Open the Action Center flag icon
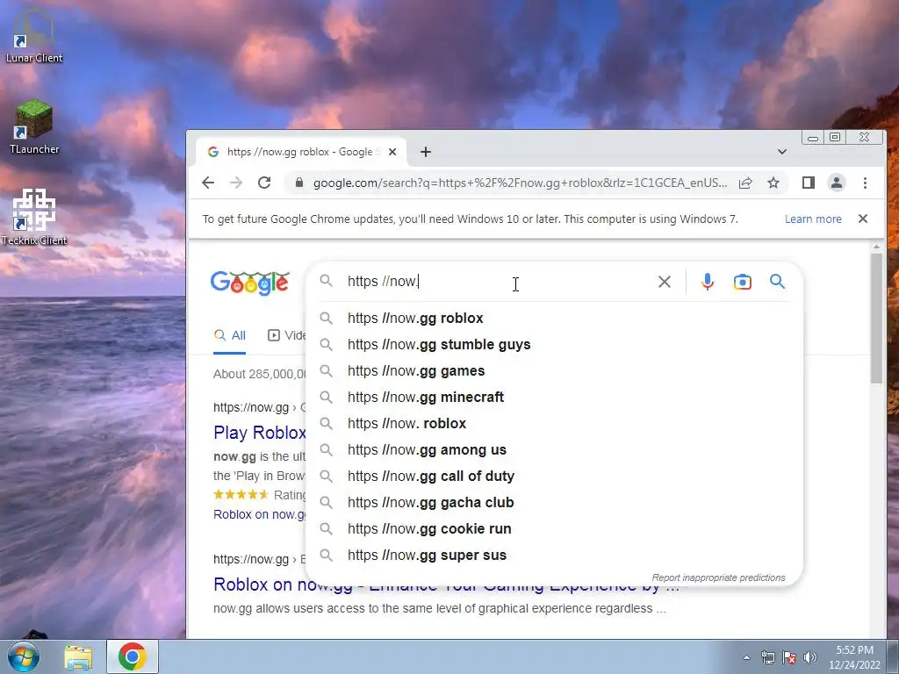The width and height of the screenshot is (899, 674). 789,657
